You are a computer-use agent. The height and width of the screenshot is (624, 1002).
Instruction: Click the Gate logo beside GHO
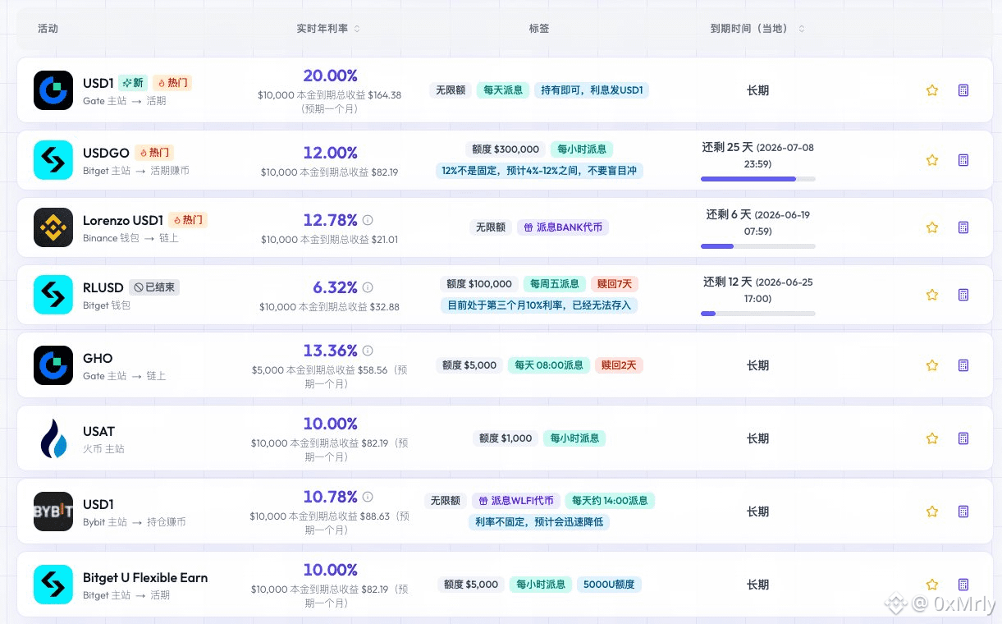pyautogui.click(x=53, y=365)
